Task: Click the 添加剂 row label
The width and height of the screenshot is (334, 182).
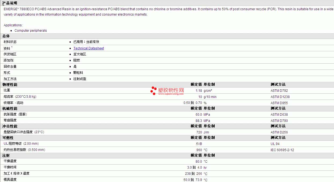Action: (8, 60)
